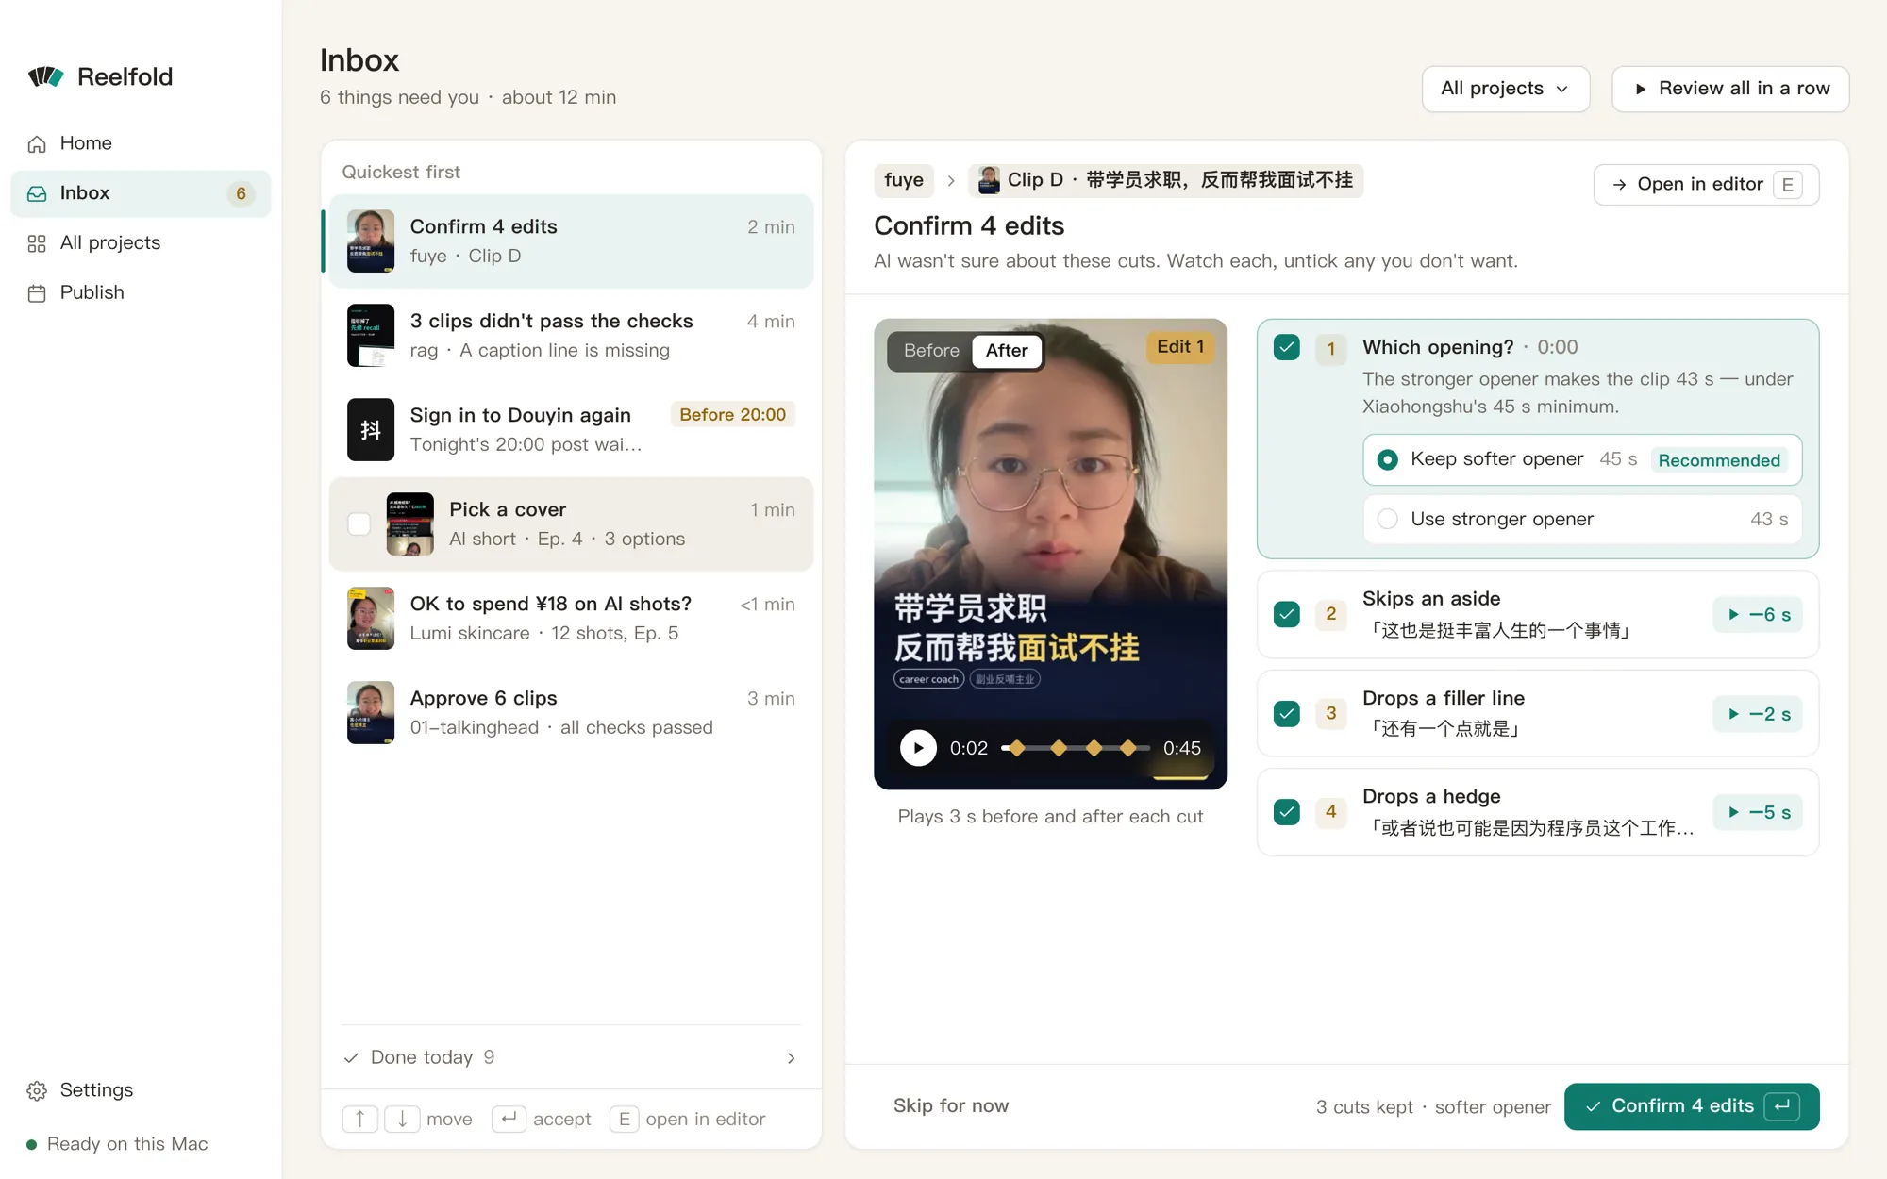This screenshot has width=1887, height=1179.
Task: Expand the Done today section chevron
Action: (791, 1058)
